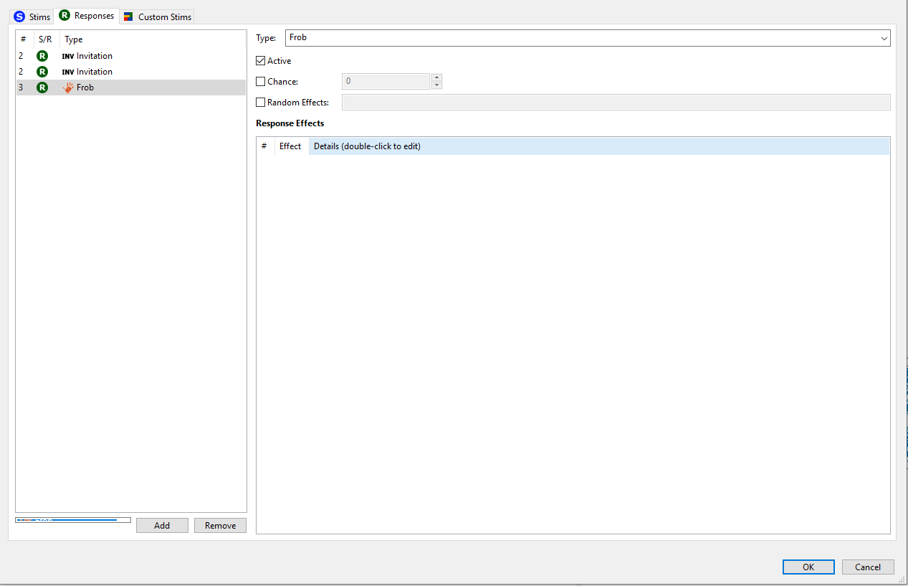Click the green R icon in the Frob row
Image resolution: width=908 pixels, height=586 pixels.
click(x=42, y=88)
